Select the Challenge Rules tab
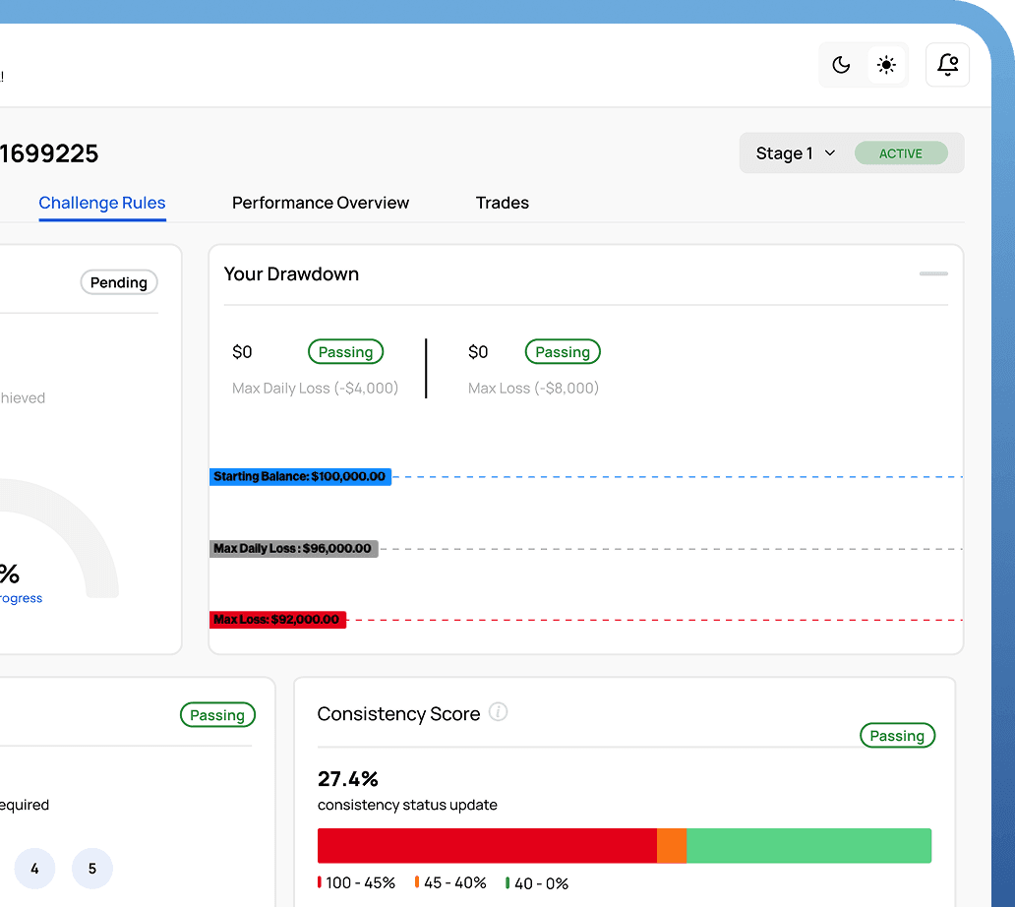This screenshot has width=1015, height=907. click(x=102, y=203)
